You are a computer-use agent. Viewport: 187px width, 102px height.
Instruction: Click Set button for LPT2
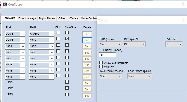click(x=87, y=89)
